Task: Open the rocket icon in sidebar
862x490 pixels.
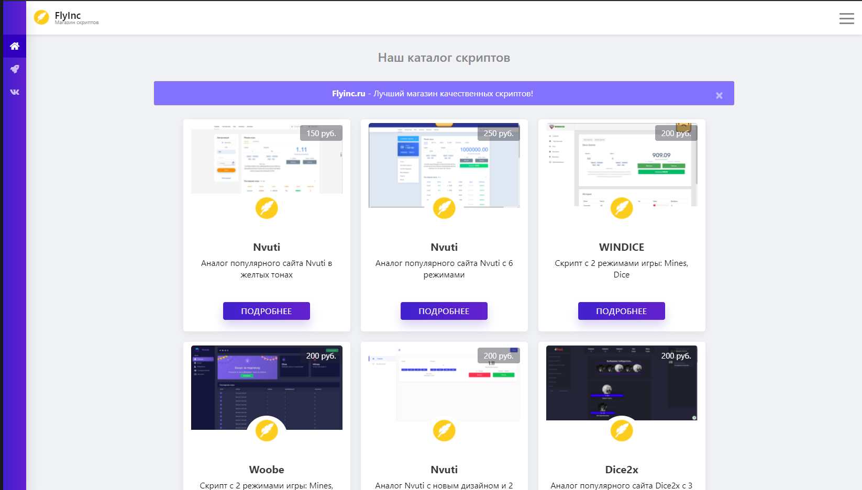Action: (15, 69)
